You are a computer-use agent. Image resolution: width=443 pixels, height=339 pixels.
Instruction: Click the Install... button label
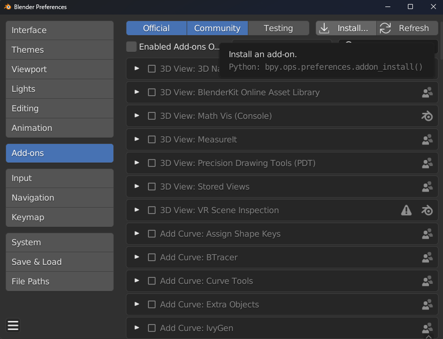353,28
